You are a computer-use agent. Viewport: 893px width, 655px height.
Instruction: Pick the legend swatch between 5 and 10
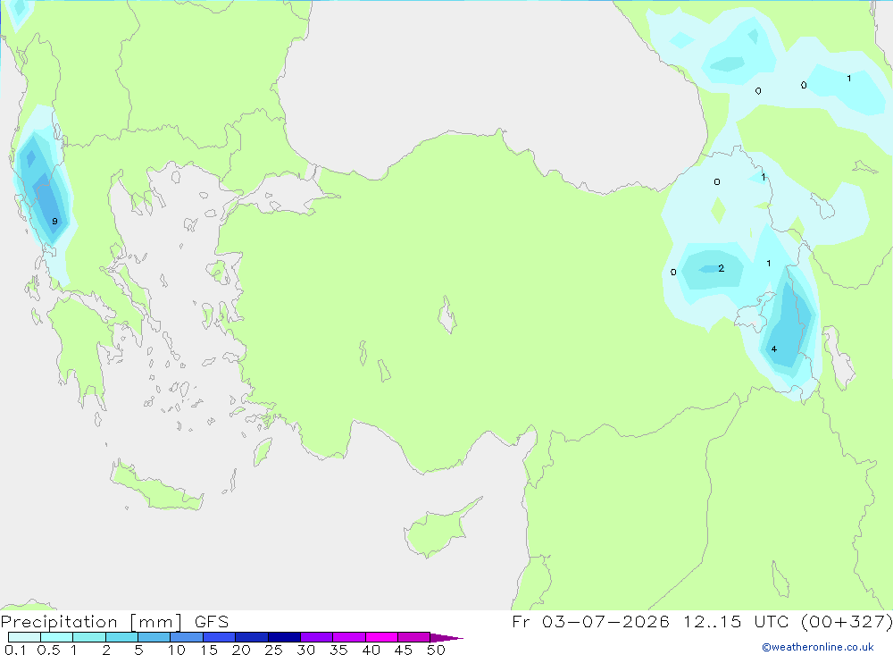[x=154, y=637]
